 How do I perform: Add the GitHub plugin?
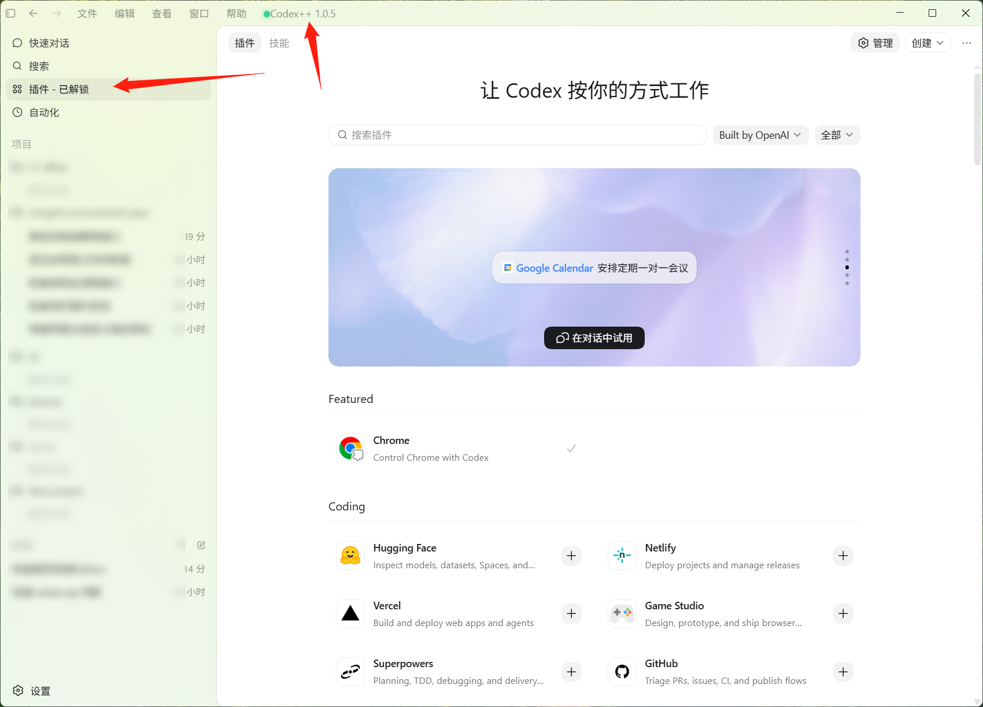(x=843, y=672)
